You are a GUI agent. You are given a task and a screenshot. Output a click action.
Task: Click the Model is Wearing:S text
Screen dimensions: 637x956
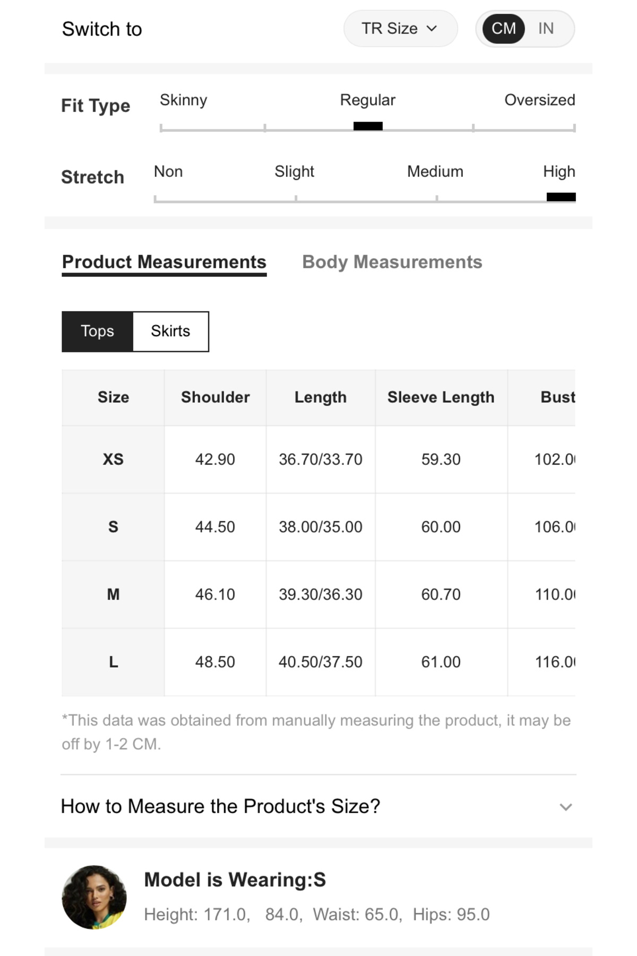click(235, 880)
